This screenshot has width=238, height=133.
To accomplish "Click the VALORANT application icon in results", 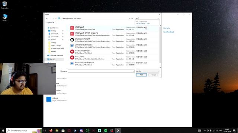I will point(72,28).
